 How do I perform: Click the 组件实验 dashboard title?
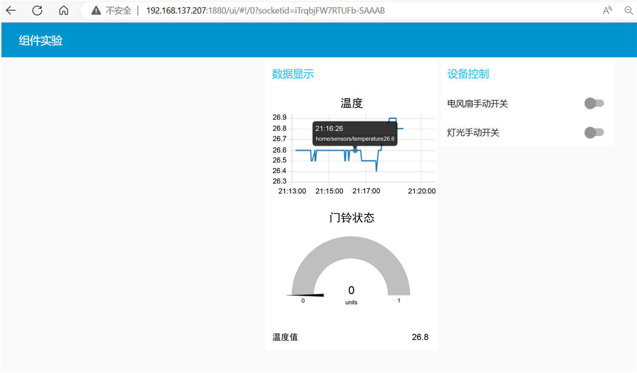[40, 40]
